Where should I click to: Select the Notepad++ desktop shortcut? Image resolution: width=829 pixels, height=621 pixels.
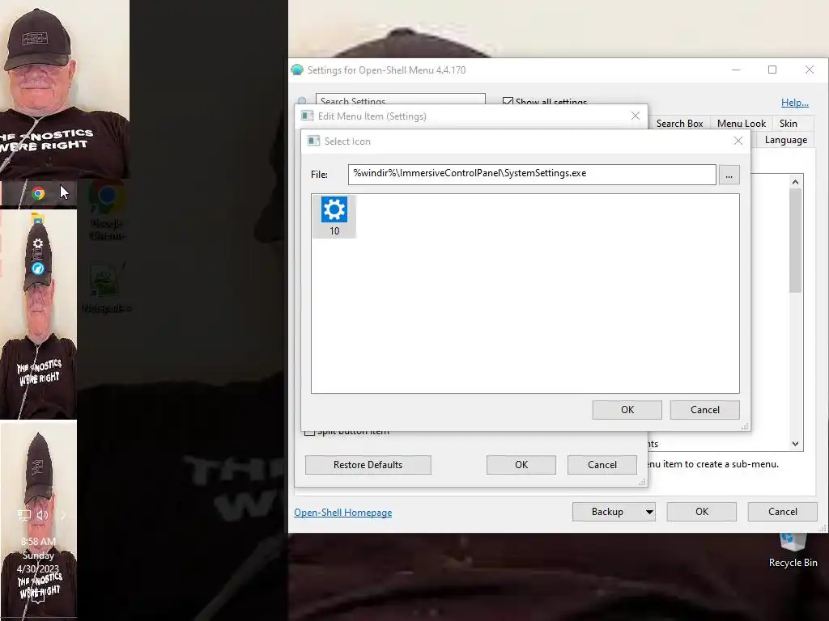[107, 288]
